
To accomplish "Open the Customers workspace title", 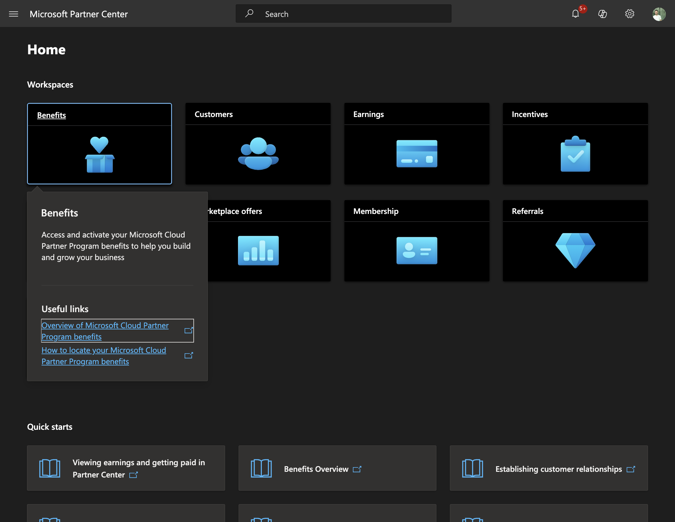I will pyautogui.click(x=213, y=114).
